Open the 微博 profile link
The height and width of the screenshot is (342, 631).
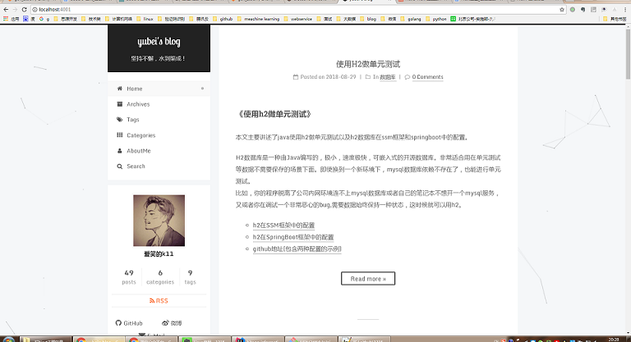[172, 323]
